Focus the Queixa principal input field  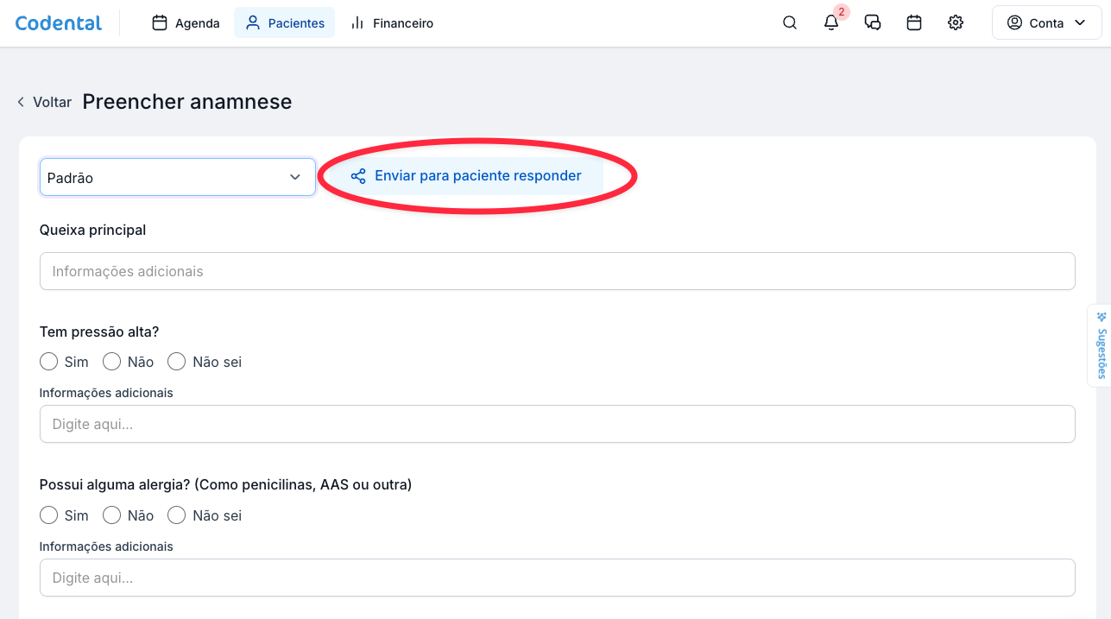coord(557,271)
